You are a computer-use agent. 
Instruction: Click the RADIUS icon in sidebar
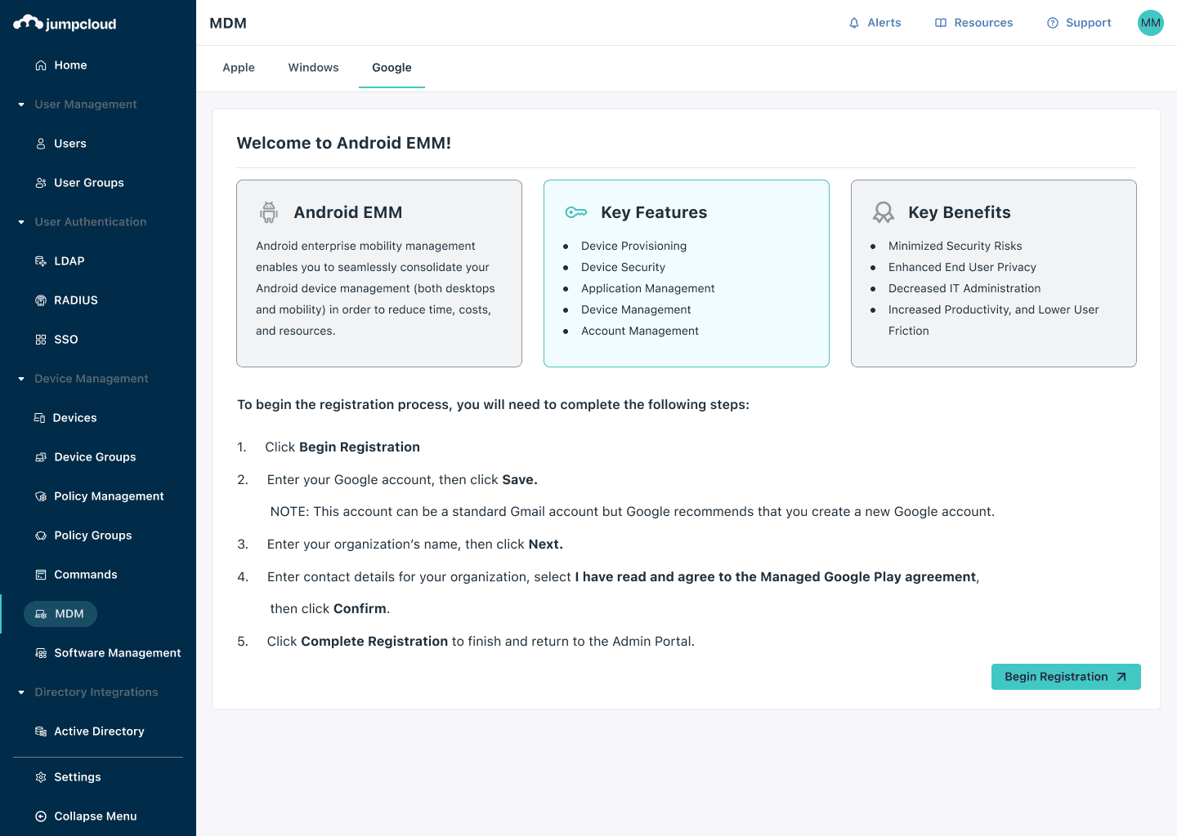coord(41,300)
